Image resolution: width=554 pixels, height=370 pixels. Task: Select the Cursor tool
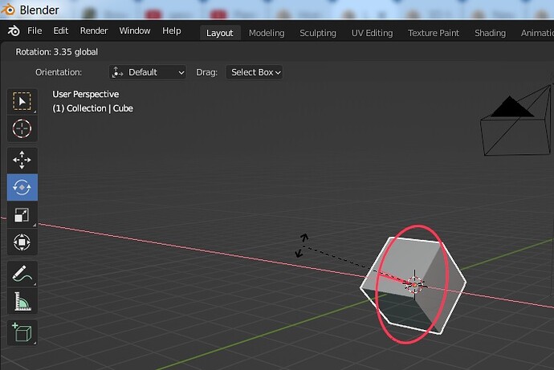[22, 128]
